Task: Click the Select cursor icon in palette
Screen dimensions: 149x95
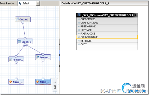Action: click(20, 3)
